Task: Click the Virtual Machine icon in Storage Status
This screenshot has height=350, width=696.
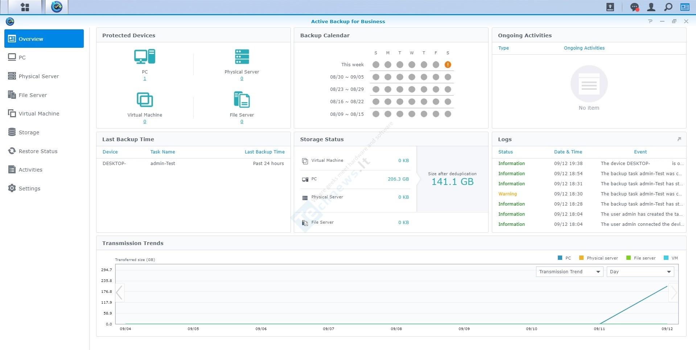Action: point(305,161)
